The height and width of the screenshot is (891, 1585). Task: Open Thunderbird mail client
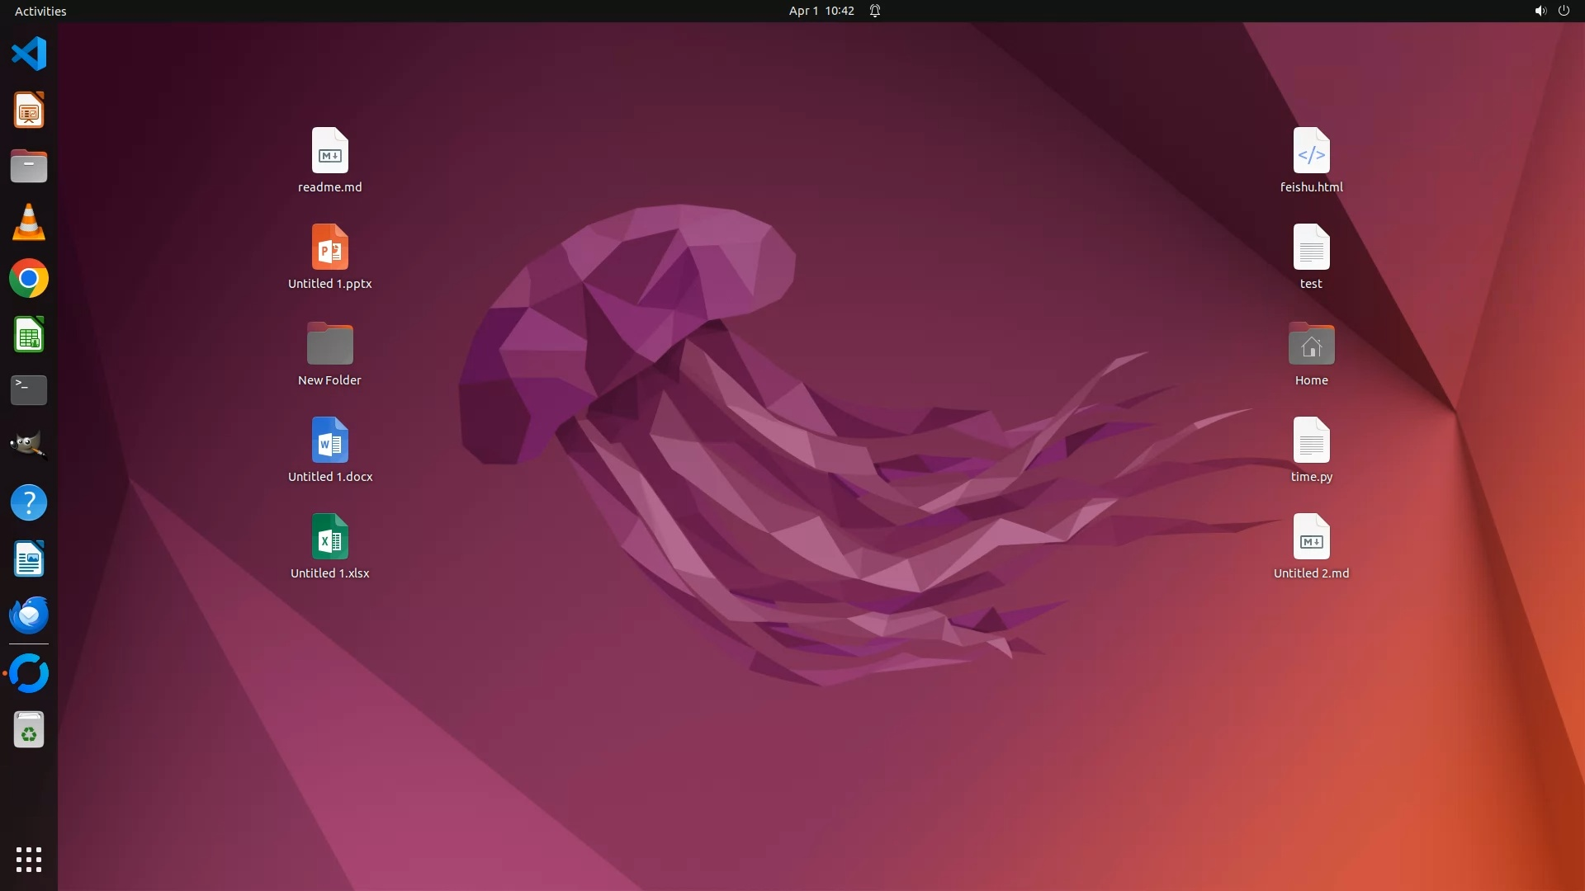pyautogui.click(x=29, y=615)
